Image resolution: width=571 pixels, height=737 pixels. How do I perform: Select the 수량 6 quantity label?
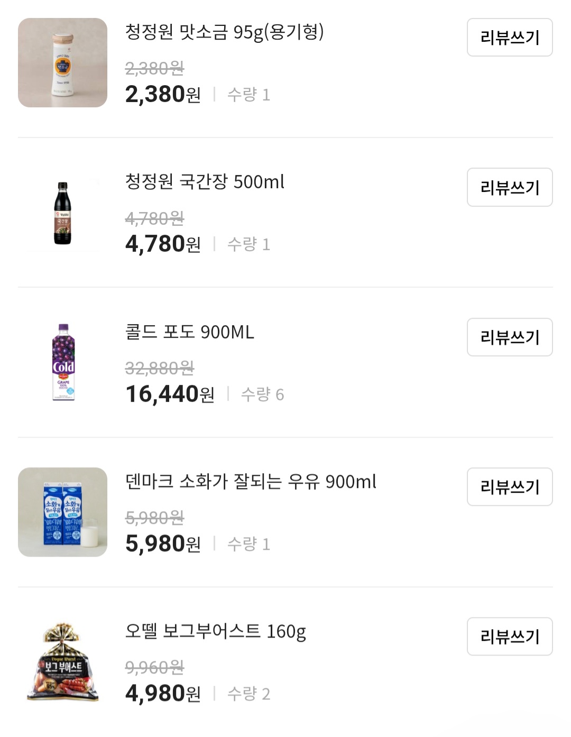tap(262, 394)
